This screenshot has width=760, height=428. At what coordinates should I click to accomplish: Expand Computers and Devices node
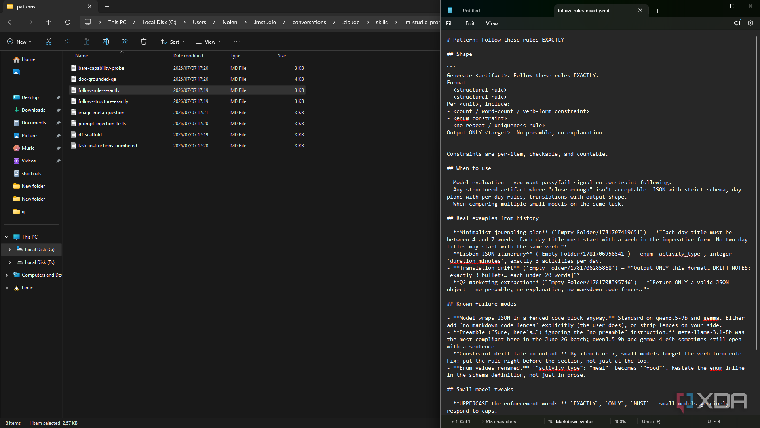pos(7,275)
